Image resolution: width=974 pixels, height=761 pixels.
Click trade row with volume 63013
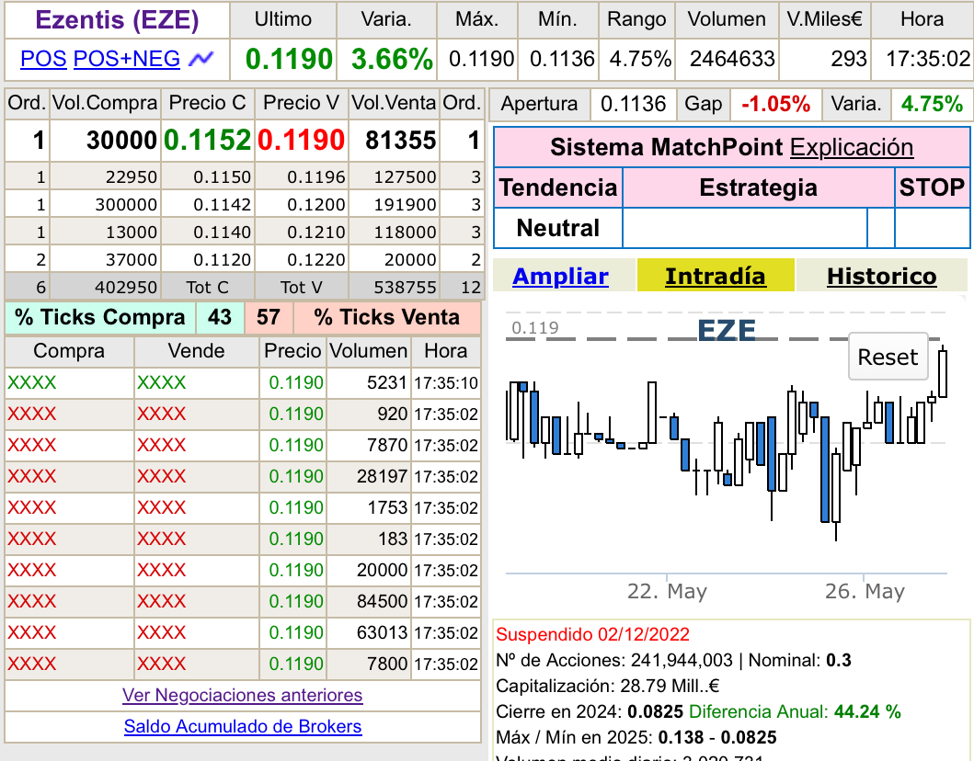pyautogui.click(x=242, y=632)
